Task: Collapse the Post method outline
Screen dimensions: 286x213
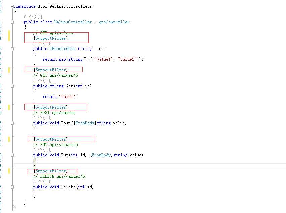Action: click(x=12, y=123)
